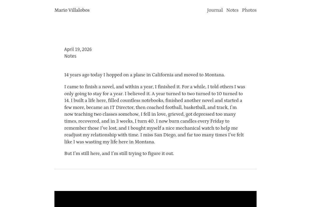
Task: Click the closing line "But I'm still here"
Action: point(119,154)
